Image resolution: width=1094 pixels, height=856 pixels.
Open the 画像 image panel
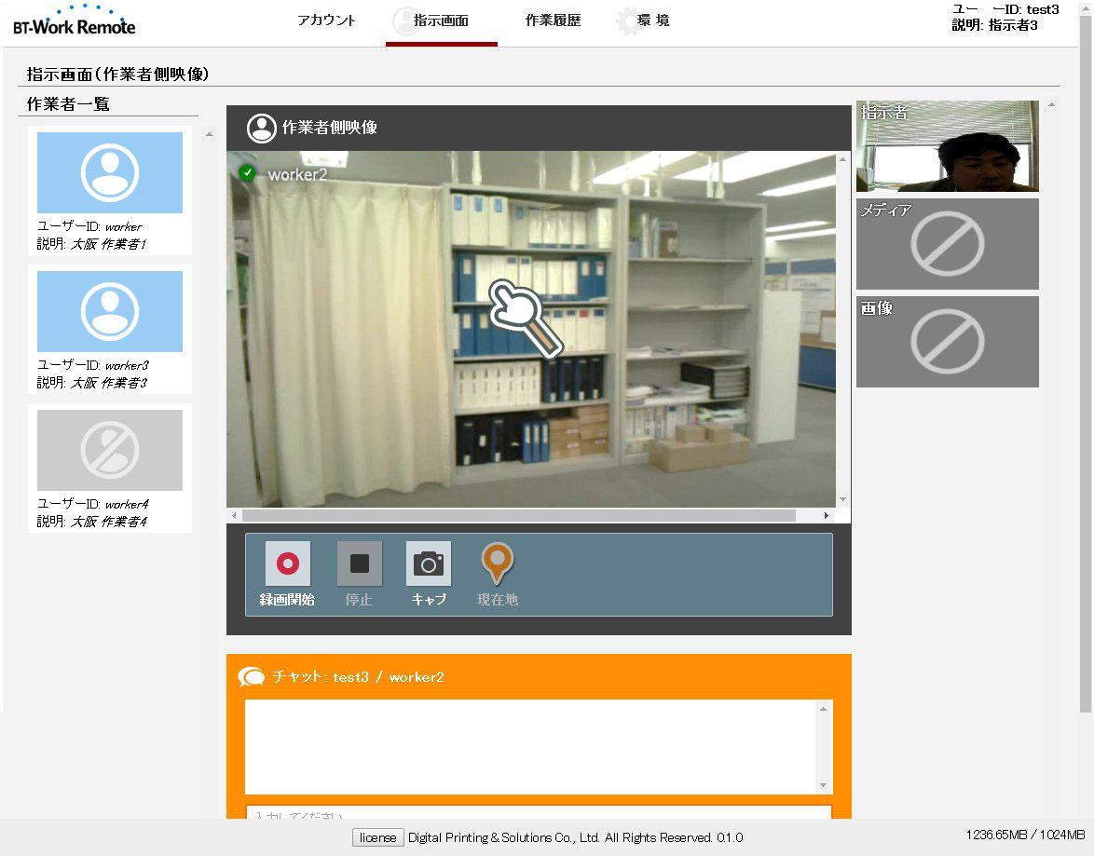(x=947, y=342)
